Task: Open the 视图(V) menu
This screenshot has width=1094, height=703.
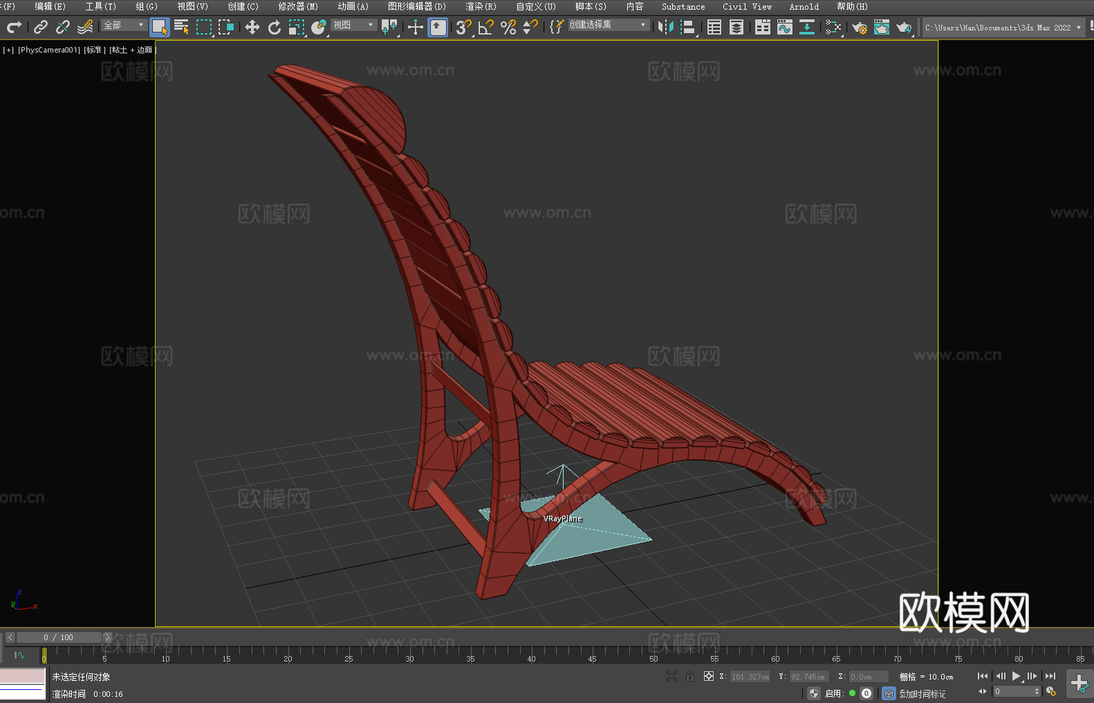Action: point(192,6)
